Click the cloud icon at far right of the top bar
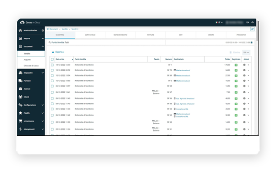The width and height of the screenshot is (276, 173). (253, 22)
